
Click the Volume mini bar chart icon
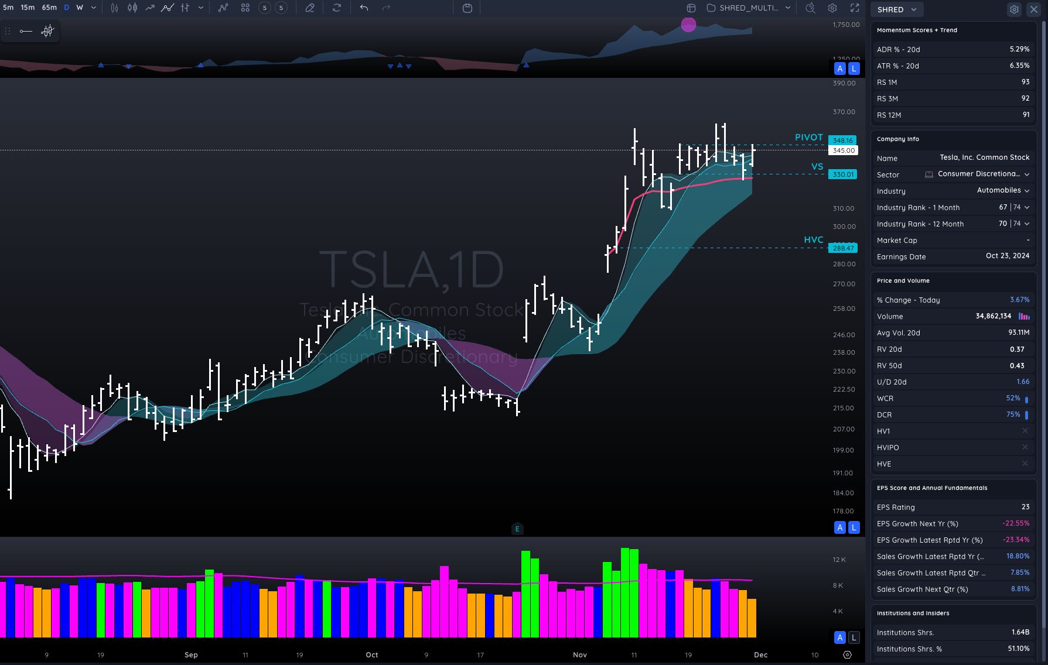[x=1024, y=316]
